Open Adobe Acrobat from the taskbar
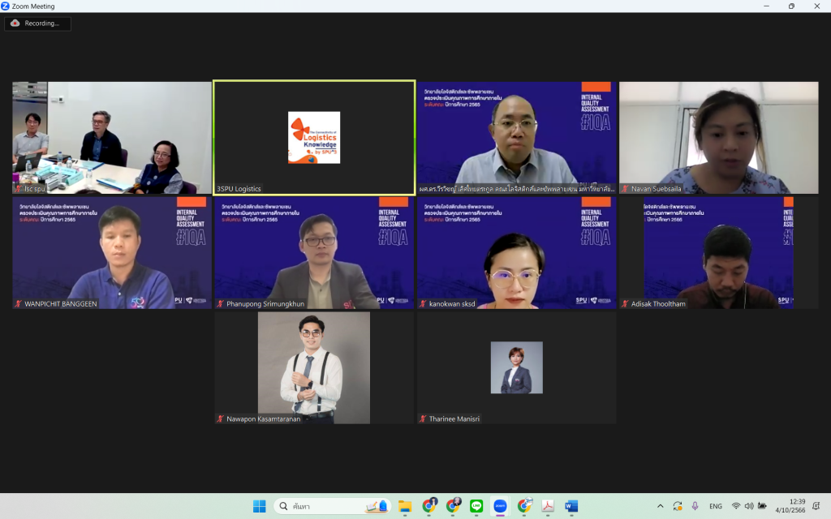 pos(548,506)
